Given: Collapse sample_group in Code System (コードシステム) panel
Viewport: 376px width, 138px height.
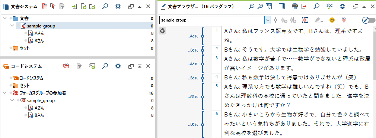Looking at the screenshot, I should pyautogui.click(x=12, y=101).
